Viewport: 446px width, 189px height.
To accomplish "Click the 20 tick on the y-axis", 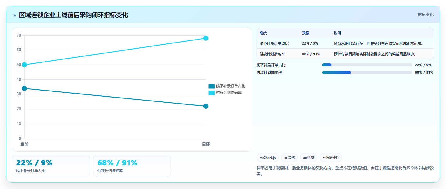I will click(19, 109).
